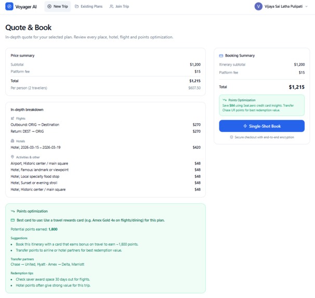Screen dimensions: 315x298
Task: Expand the user account dropdown chevron
Action: click(x=306, y=6)
